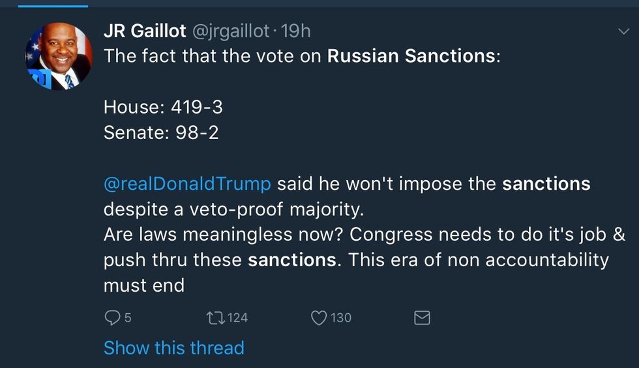Viewport: 639px width, 368px height.
Task: Open the 19h tweet timestamp
Action: (x=296, y=31)
